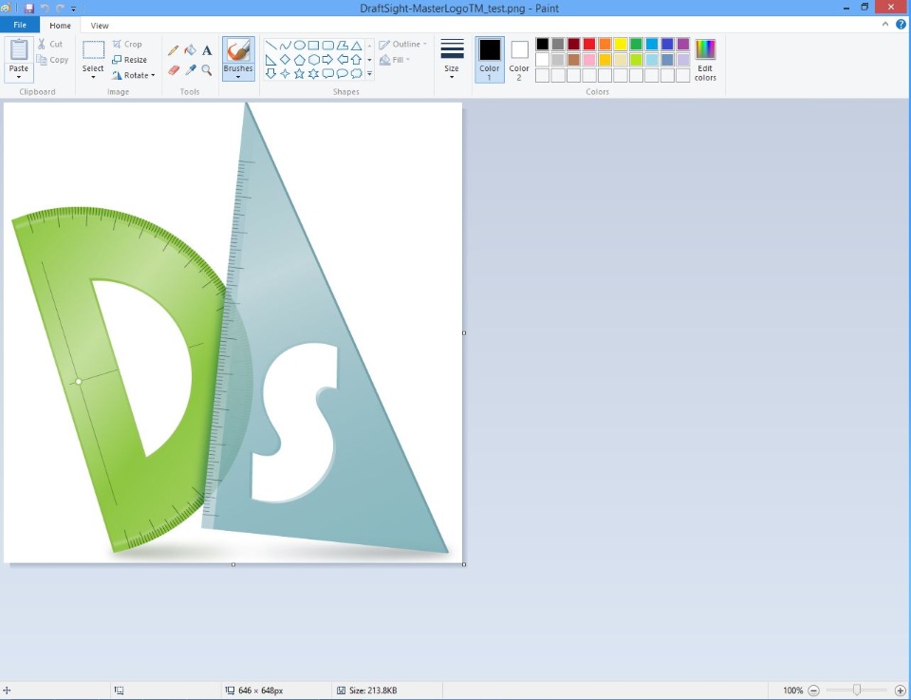Click the Resize button

point(130,59)
